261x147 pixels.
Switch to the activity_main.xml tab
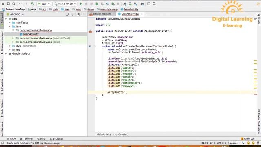[102, 14]
